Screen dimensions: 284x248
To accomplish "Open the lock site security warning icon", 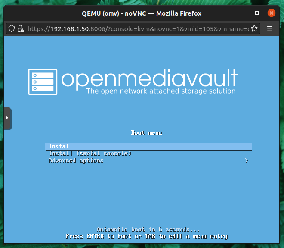I will 21,29.
